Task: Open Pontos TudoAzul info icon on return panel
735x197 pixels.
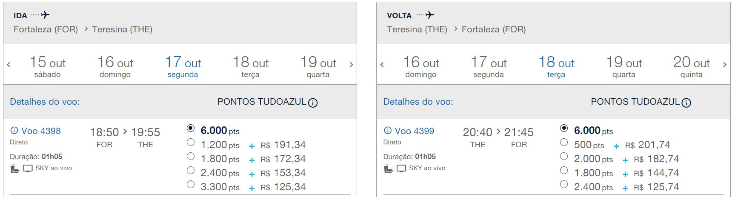Action: click(686, 103)
